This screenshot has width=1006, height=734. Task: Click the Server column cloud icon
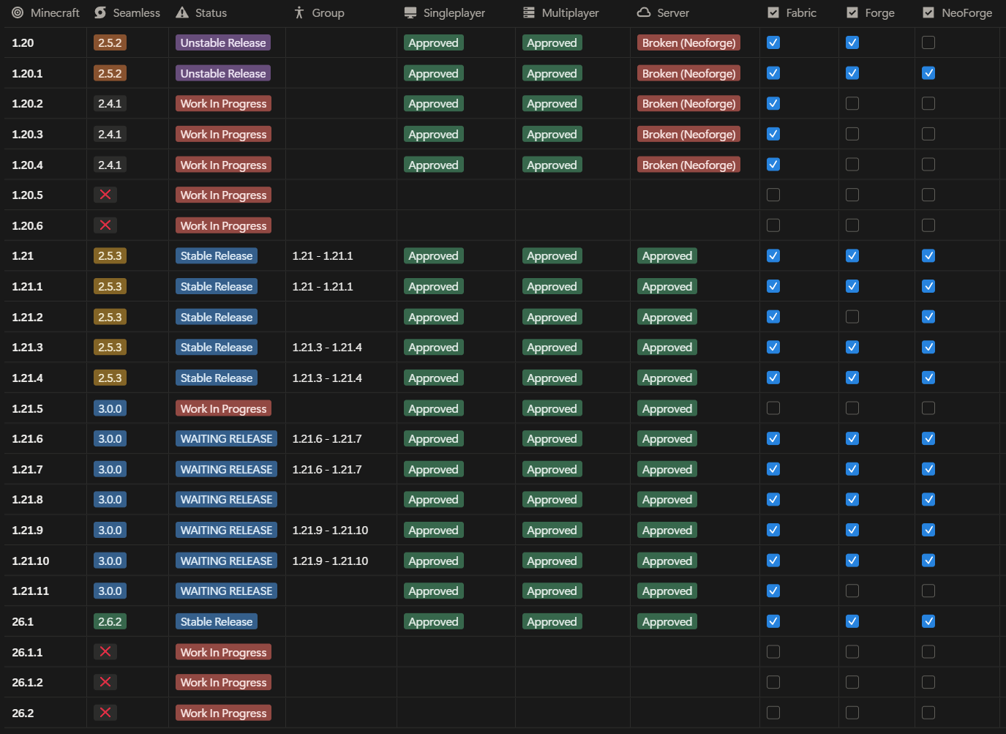pyautogui.click(x=644, y=12)
